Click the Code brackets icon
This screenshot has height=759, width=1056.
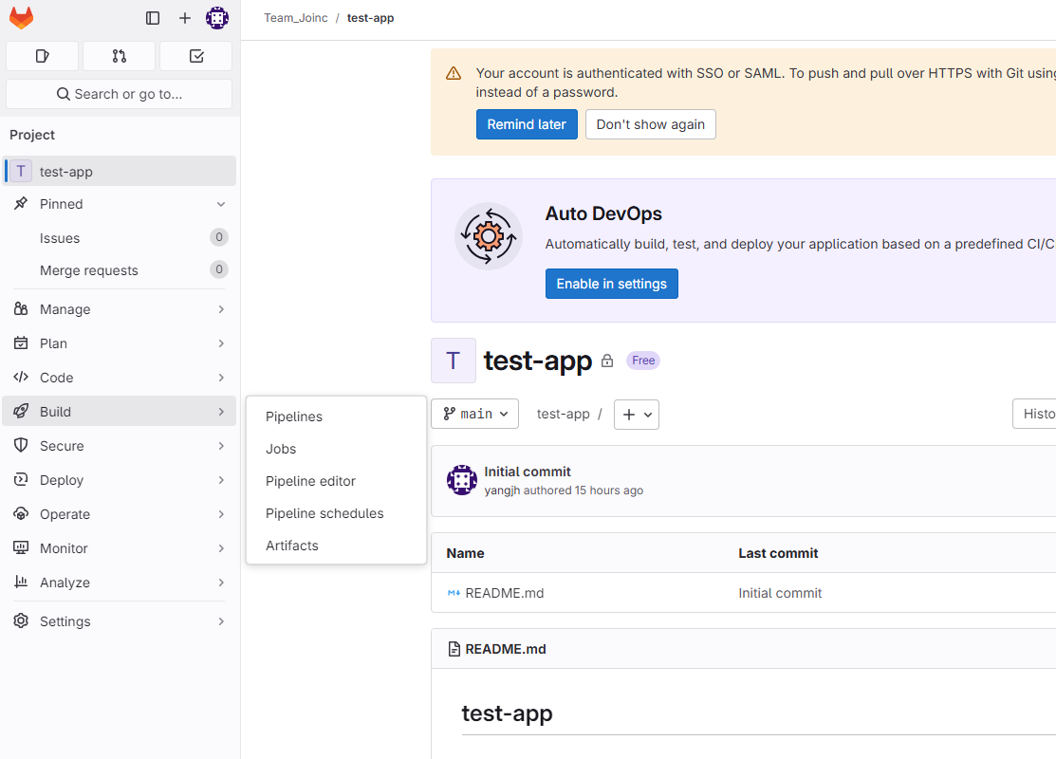click(x=21, y=378)
